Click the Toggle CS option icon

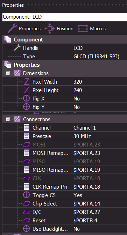point(27,195)
